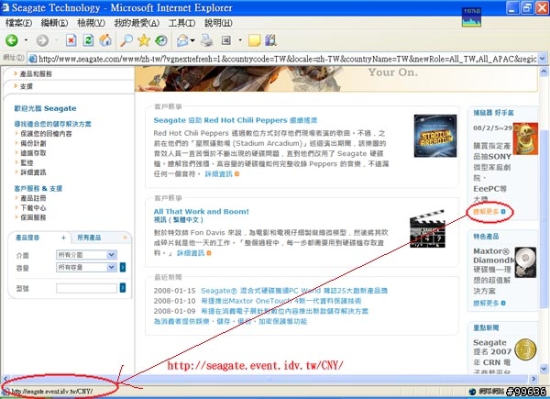Click the grey Forward arrow button
Screen dimensions: 550x399
[42, 40]
